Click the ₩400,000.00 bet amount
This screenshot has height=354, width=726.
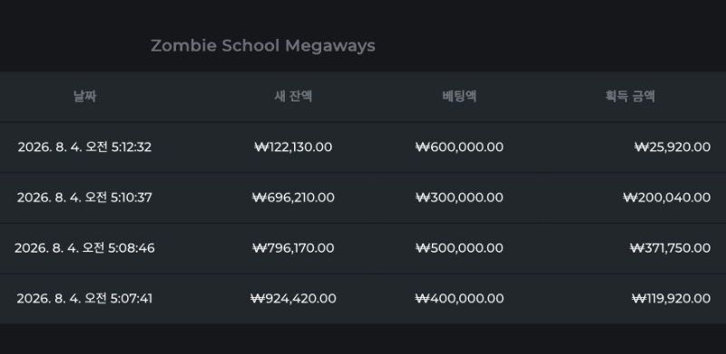tap(459, 299)
